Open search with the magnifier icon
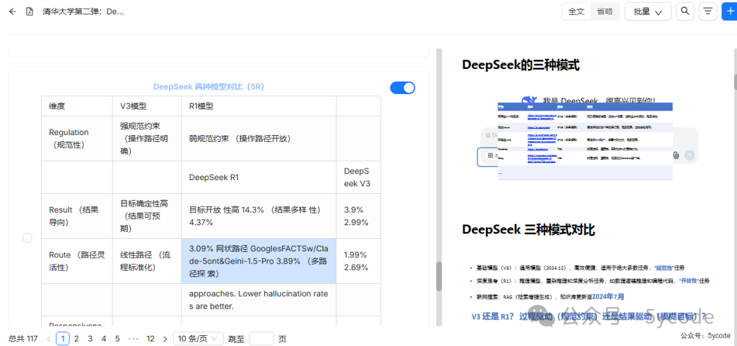 pos(685,12)
